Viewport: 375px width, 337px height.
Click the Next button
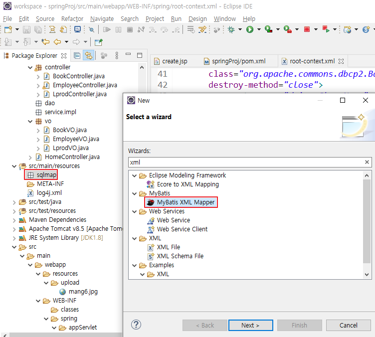click(250, 326)
